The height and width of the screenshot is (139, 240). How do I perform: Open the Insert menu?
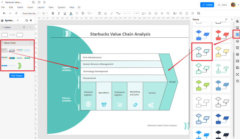[30, 7]
